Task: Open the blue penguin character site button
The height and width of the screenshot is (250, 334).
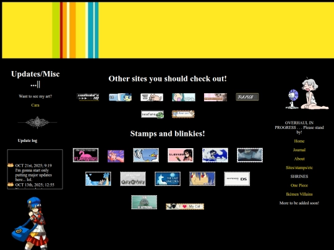Action: click(x=120, y=97)
